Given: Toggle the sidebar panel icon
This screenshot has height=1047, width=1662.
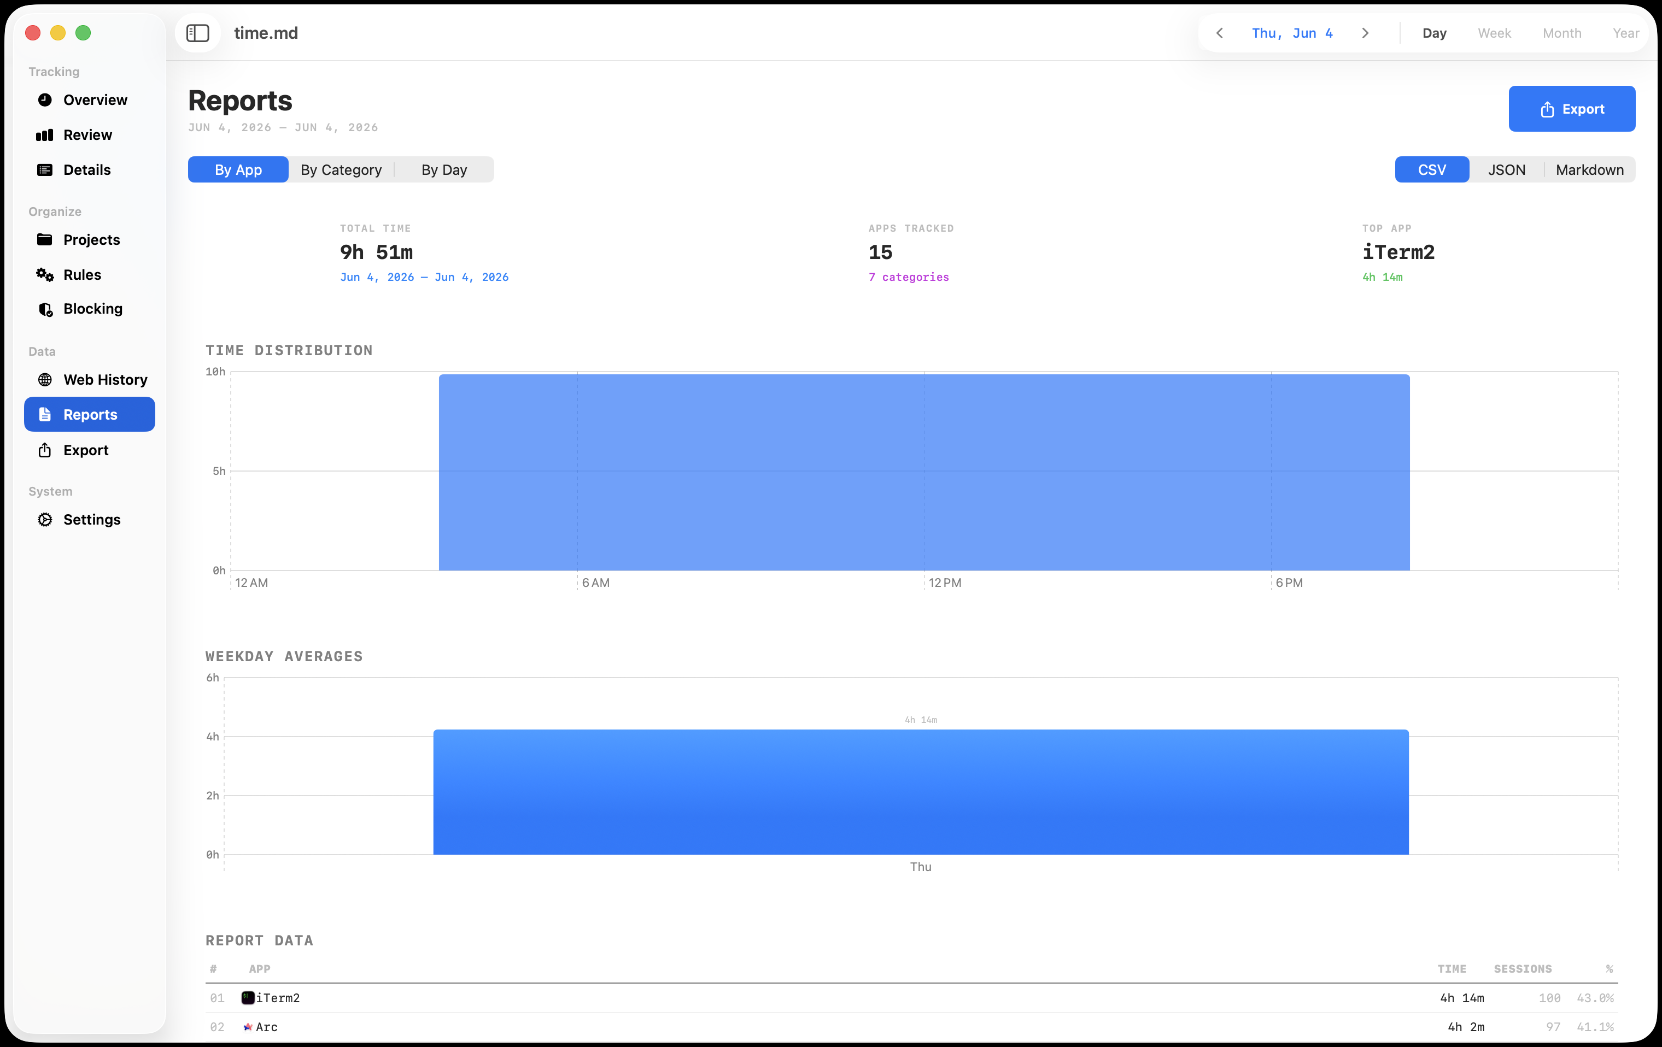Looking at the screenshot, I should click(197, 33).
